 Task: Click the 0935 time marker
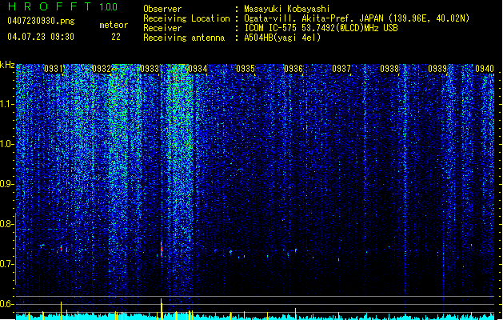pyautogui.click(x=246, y=69)
